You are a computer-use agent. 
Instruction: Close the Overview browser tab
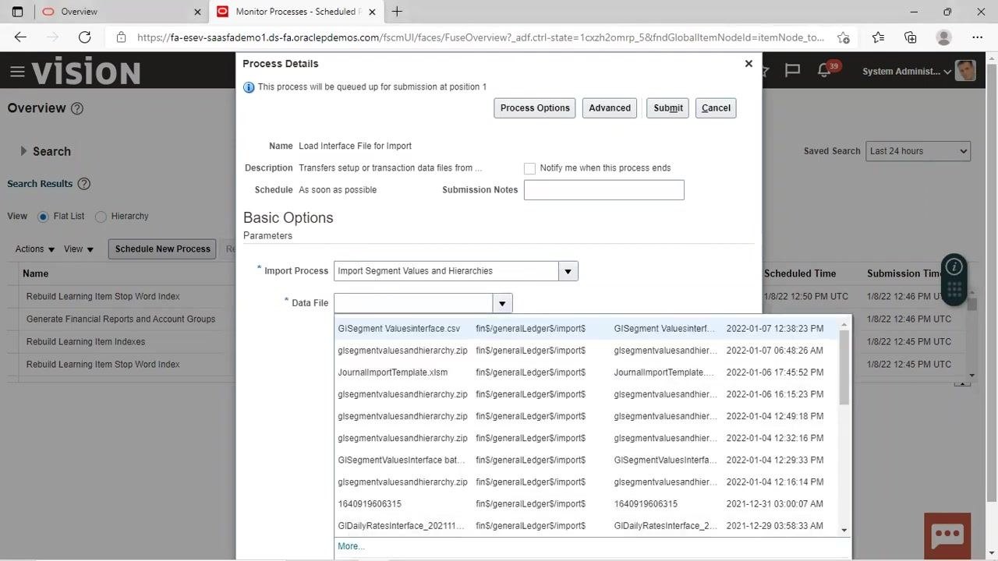(x=197, y=12)
